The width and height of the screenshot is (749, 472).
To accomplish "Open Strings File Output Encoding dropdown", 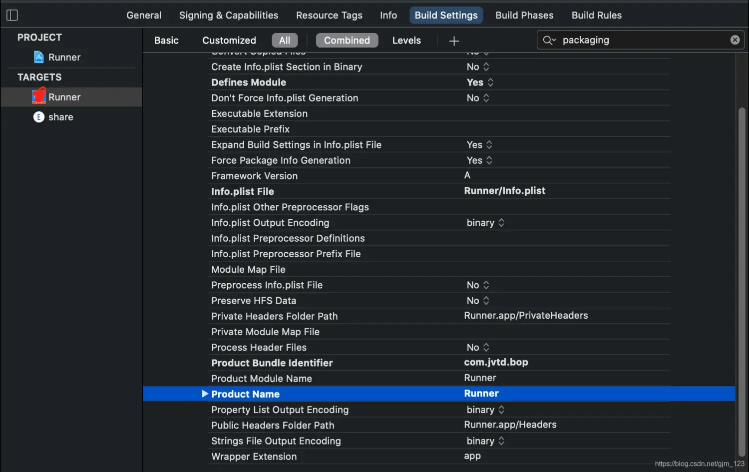I will coord(485,441).
